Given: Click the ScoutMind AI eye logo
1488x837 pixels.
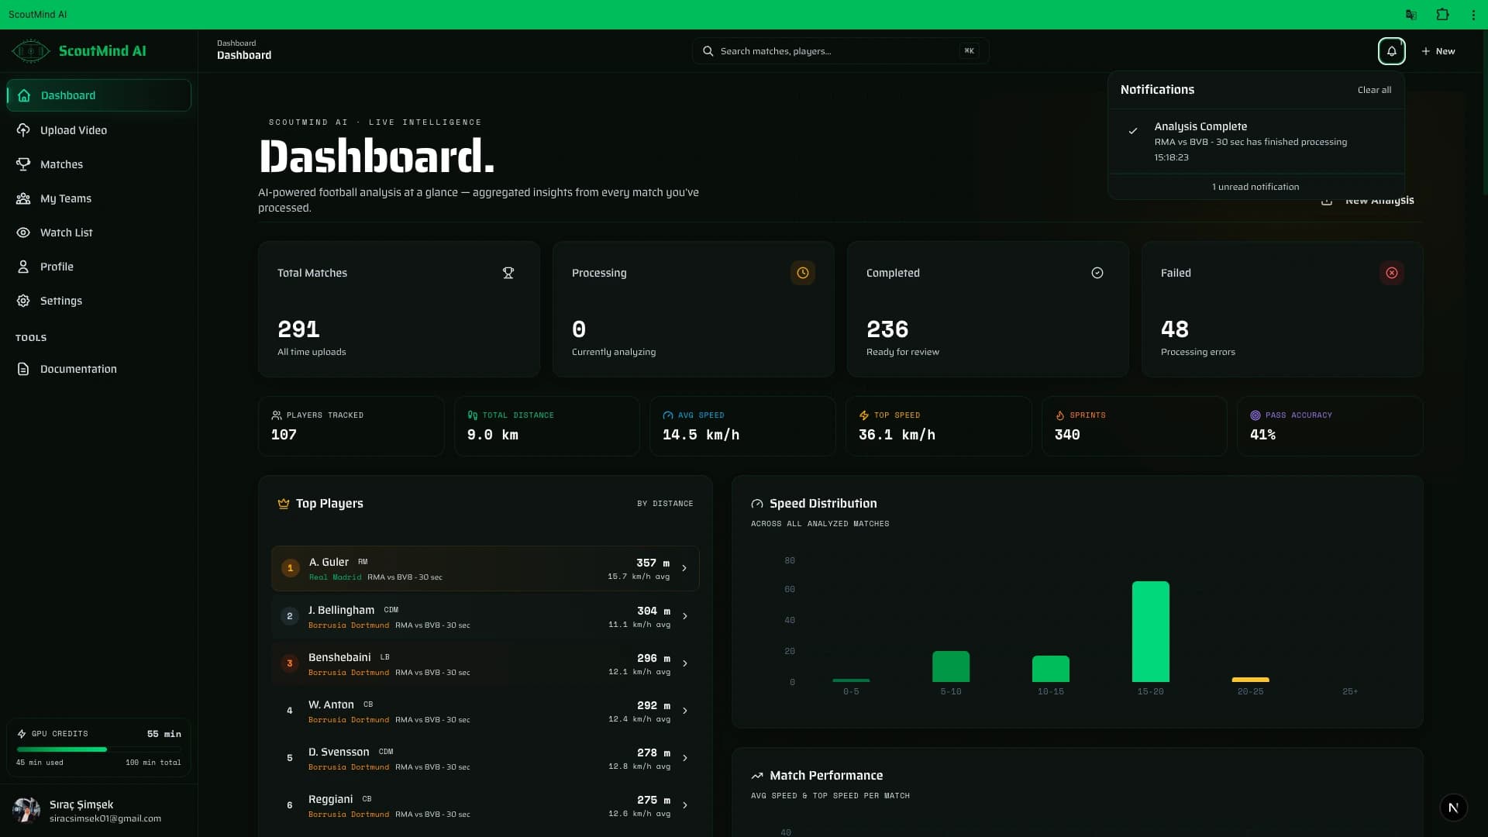Looking at the screenshot, I should 30,51.
